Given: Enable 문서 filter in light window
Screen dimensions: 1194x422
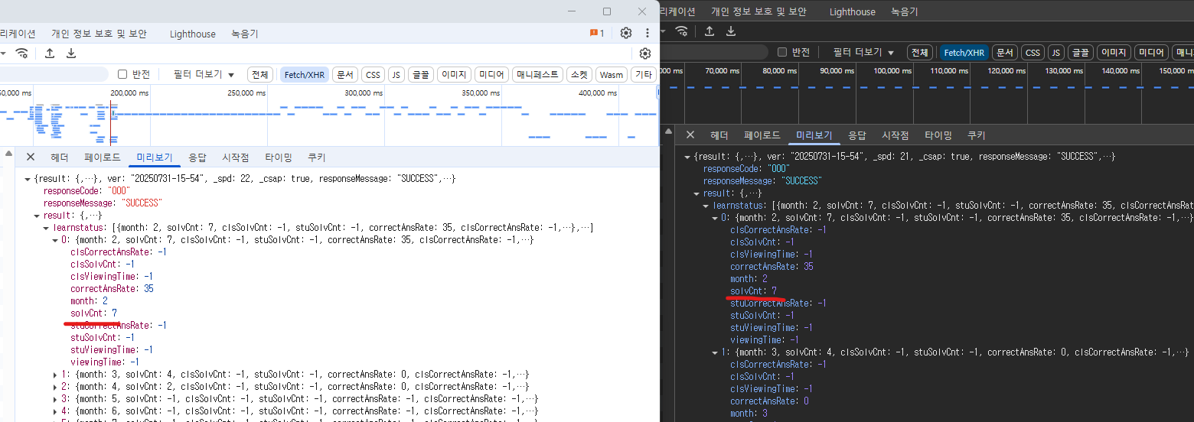Looking at the screenshot, I should point(344,74).
